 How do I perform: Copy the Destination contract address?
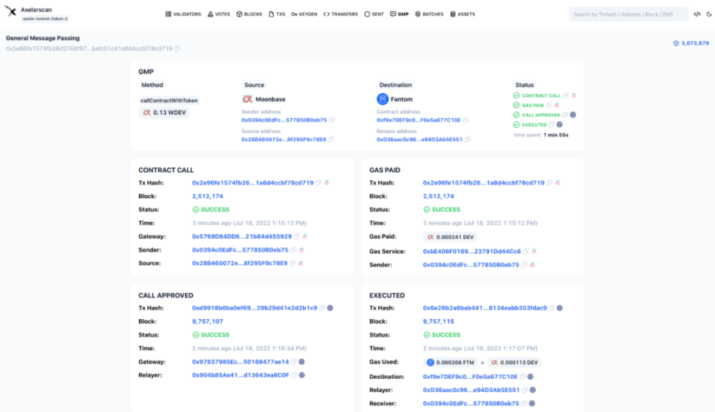pos(467,120)
